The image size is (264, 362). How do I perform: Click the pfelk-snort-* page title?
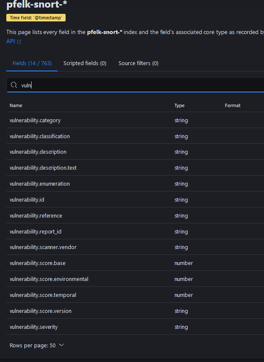tap(37, 5)
